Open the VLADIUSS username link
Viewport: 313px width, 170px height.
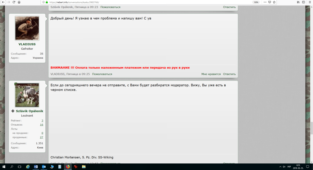[x=27, y=44]
